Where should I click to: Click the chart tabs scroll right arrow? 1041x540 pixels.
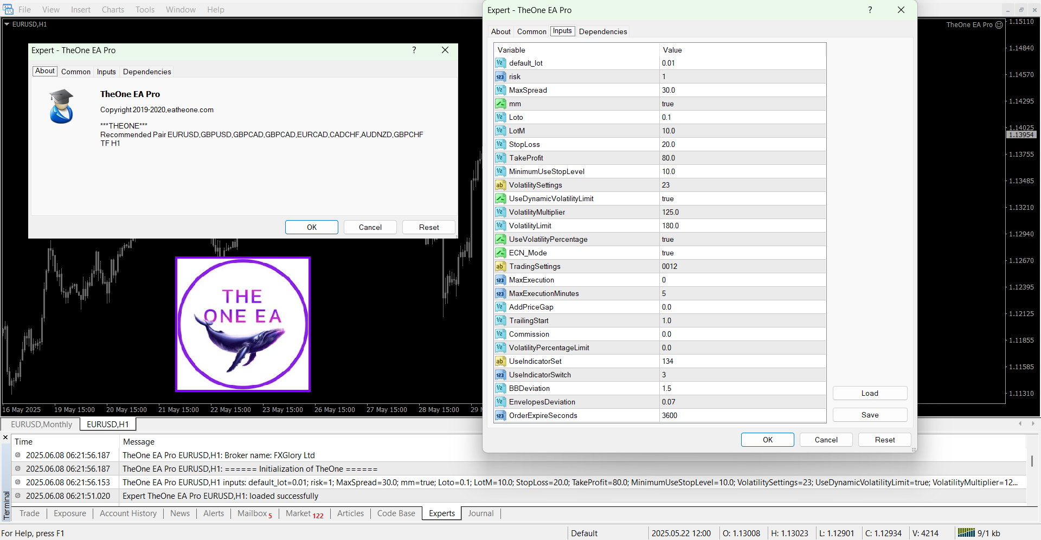coord(1033,423)
